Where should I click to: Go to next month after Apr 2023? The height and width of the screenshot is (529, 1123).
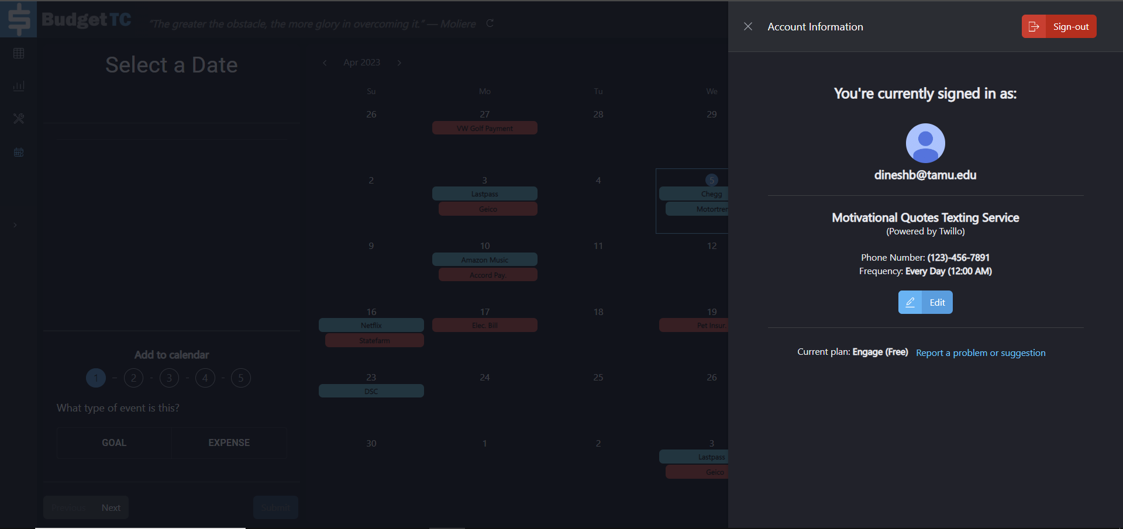pyautogui.click(x=399, y=63)
